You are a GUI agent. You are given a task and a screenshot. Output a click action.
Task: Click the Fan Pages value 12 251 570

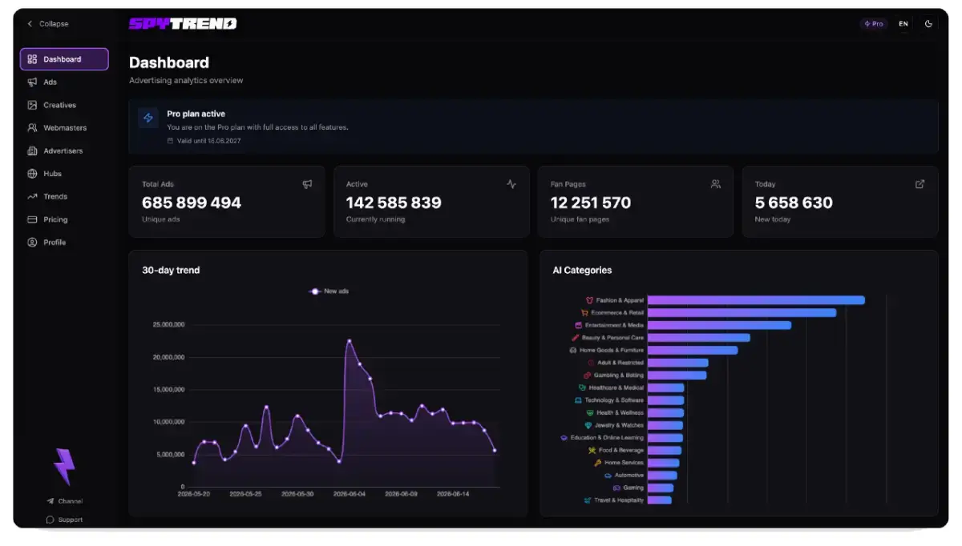591,203
